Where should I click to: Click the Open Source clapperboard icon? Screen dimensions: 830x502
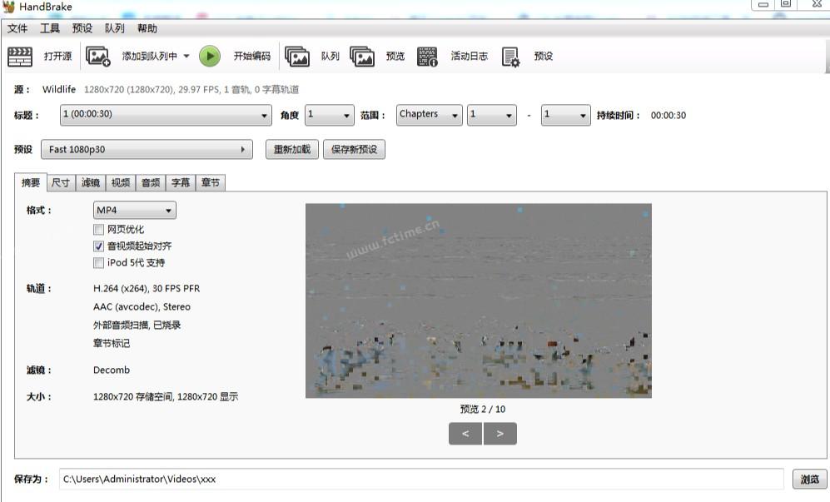tap(20, 57)
